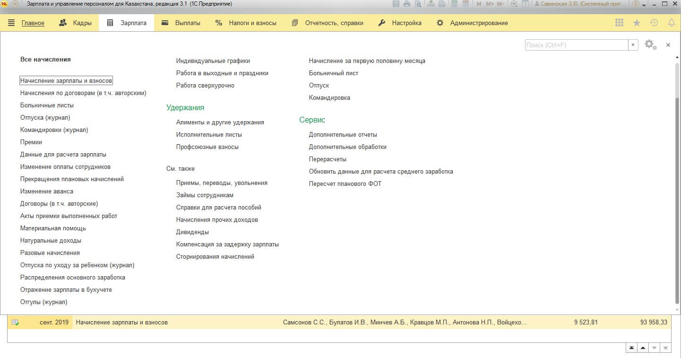
Task: Select the Зарплата section tab
Action: 127,23
